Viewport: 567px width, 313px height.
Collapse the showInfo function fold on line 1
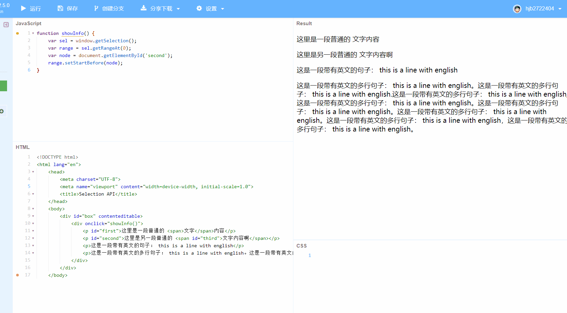pyautogui.click(x=33, y=33)
